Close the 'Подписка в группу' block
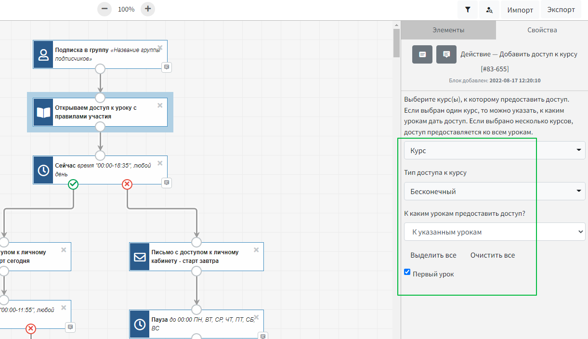 160,48
